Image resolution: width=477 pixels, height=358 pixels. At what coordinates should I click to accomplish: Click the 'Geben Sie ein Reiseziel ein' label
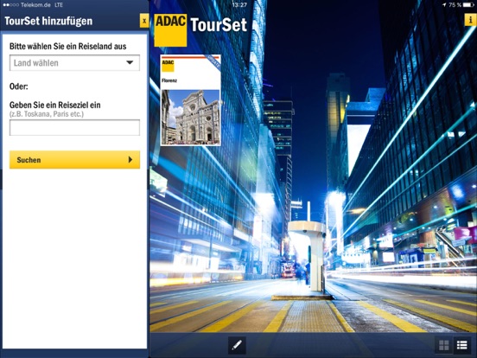[55, 105]
